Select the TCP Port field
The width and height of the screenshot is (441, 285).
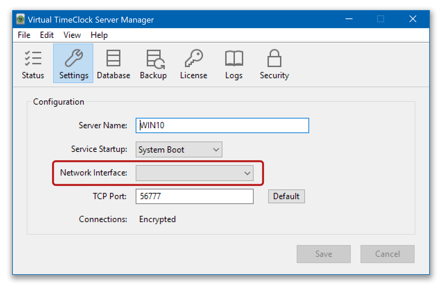pyautogui.click(x=194, y=196)
